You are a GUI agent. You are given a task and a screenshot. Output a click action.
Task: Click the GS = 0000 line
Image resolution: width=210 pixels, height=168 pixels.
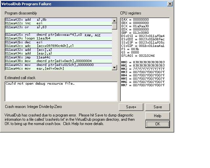(x=130, y=52)
